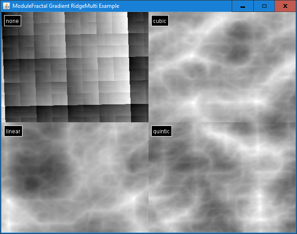Click the Java coffee cup icon in title bar

tap(6, 6)
